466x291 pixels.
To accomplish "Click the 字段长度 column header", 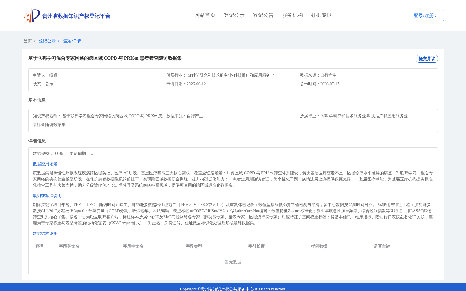I will pyautogui.click(x=257, y=246).
